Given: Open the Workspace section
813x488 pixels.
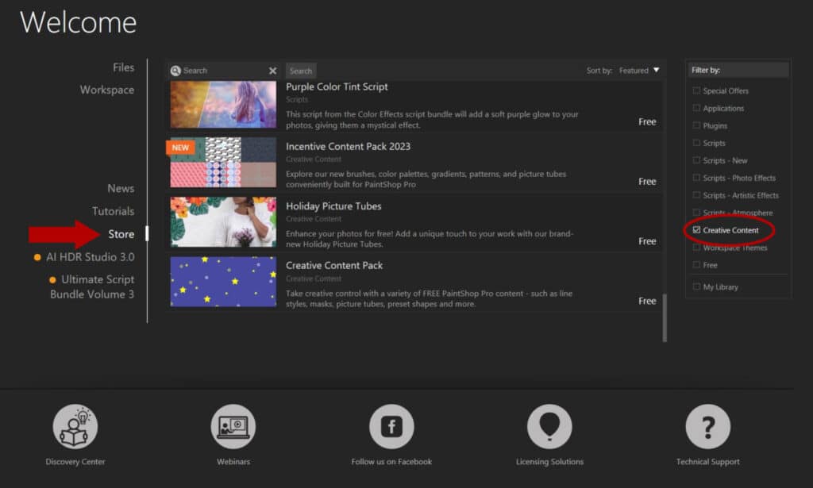Looking at the screenshot, I should coord(107,90).
